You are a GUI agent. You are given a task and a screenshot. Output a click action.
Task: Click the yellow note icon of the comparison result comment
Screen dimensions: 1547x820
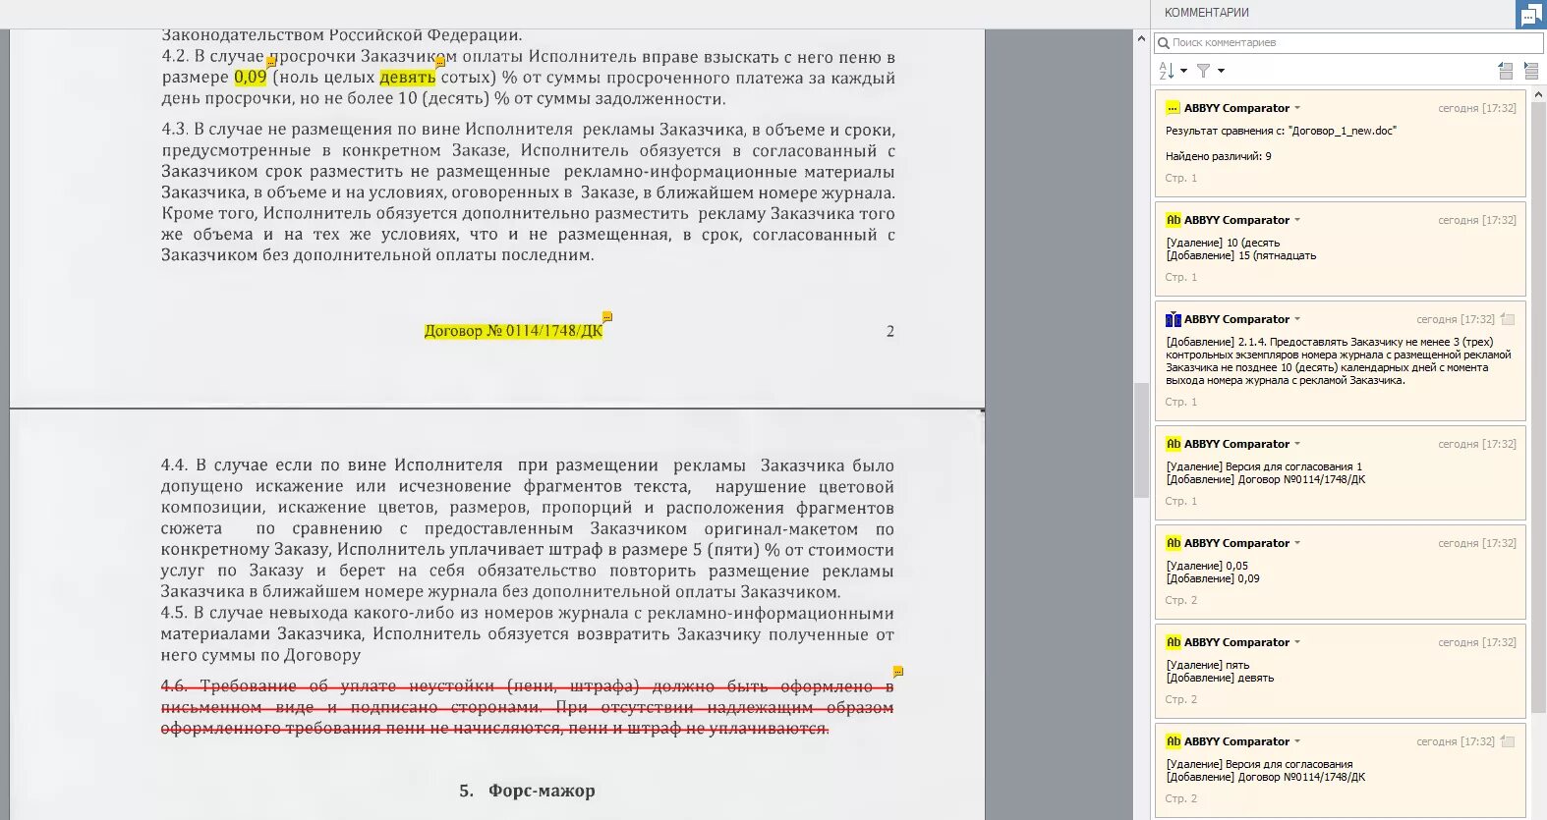point(1173,108)
